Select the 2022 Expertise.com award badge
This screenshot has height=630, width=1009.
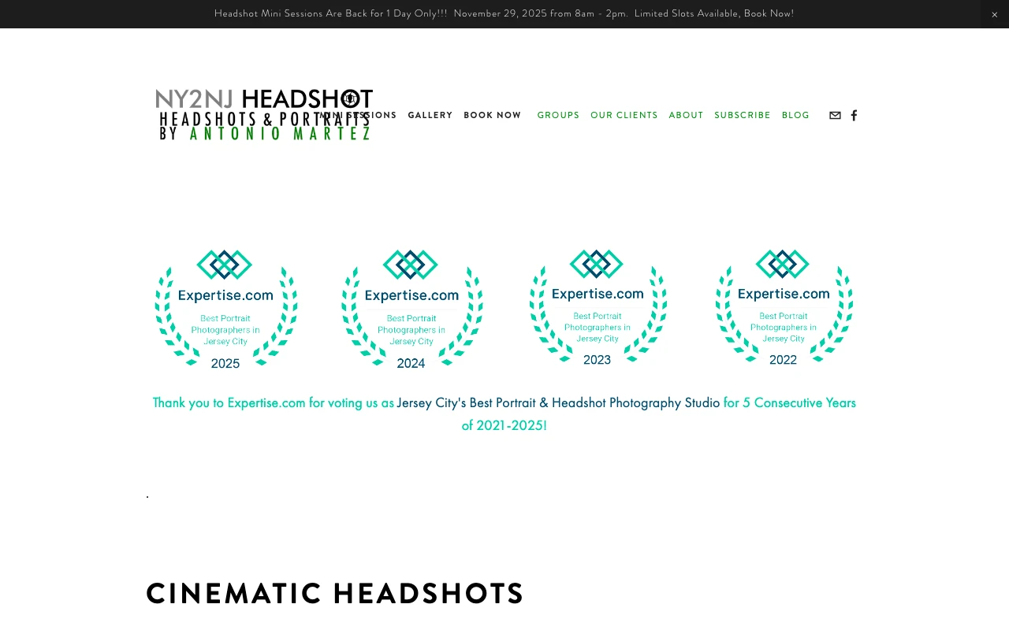point(784,307)
